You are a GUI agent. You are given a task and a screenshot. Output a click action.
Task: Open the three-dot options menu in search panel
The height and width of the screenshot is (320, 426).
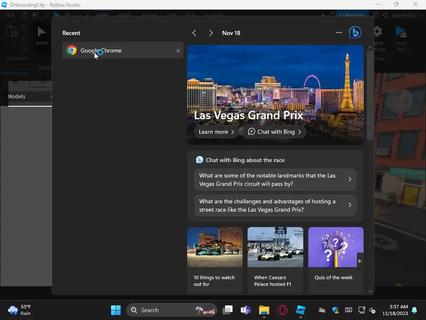click(339, 32)
